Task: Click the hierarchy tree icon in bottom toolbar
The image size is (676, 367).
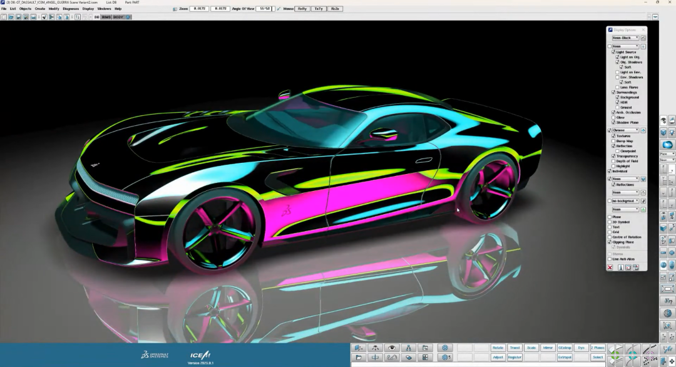Action: (x=408, y=348)
